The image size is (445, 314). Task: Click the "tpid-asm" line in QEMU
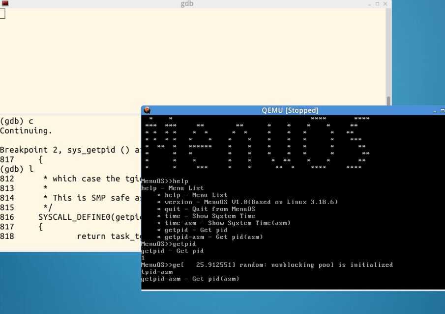point(157,272)
